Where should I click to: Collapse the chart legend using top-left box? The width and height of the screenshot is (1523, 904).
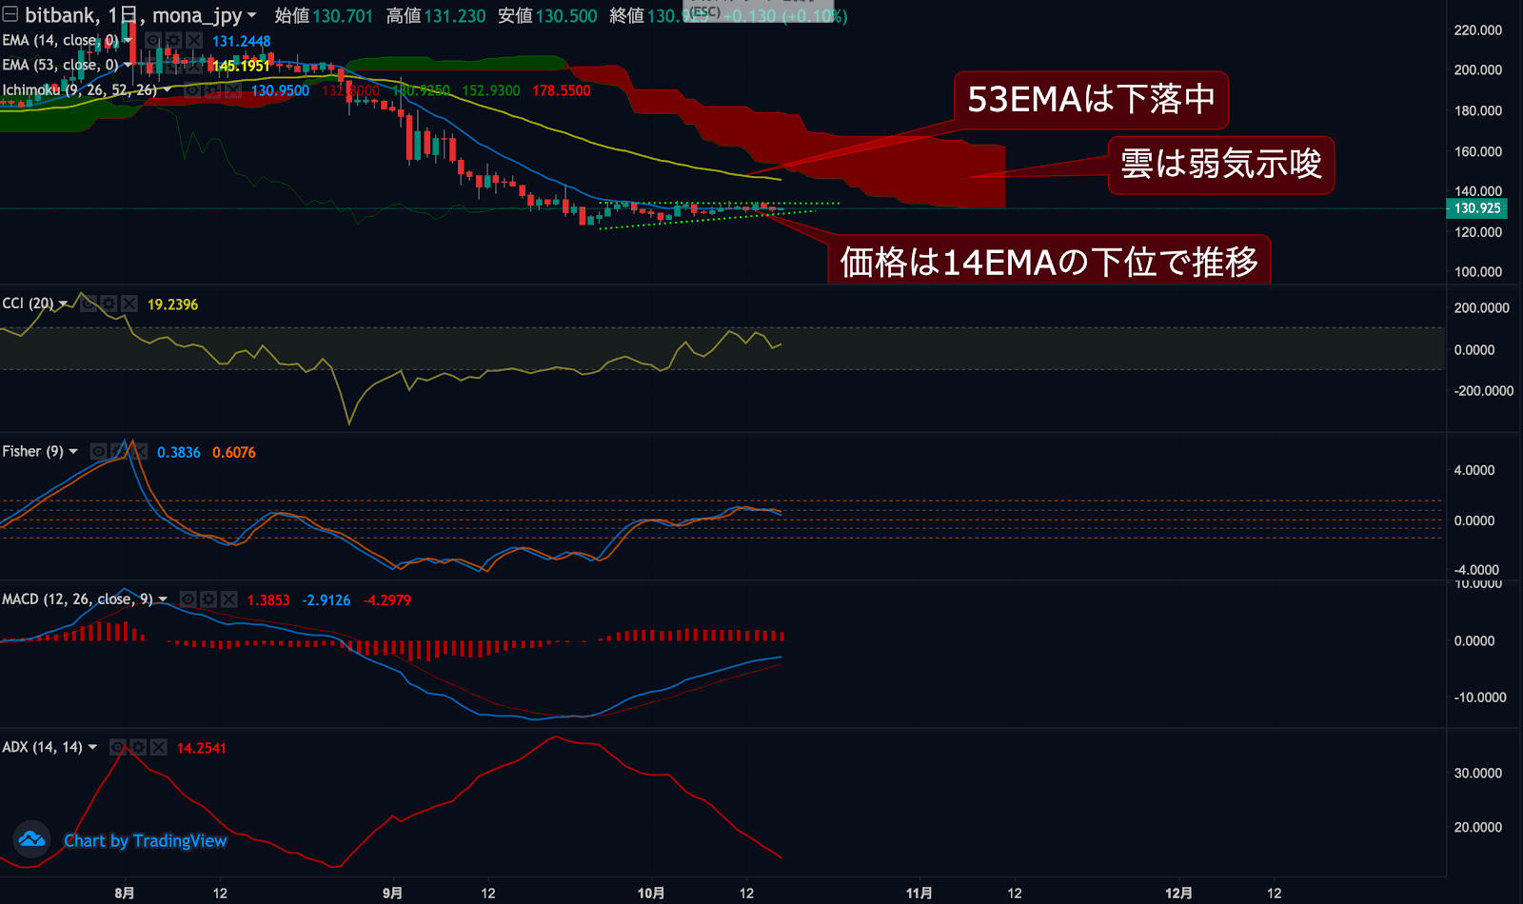point(10,14)
